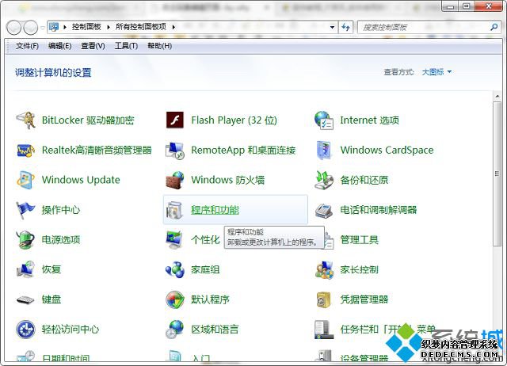The image size is (507, 366).
Task: Click the 默认程序 link
Action: tap(210, 299)
